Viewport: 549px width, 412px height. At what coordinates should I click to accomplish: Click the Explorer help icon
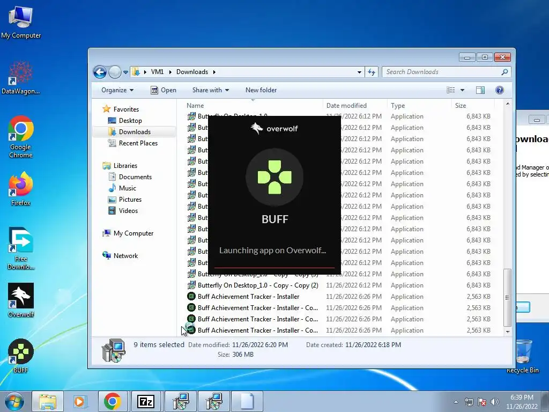pos(500,90)
